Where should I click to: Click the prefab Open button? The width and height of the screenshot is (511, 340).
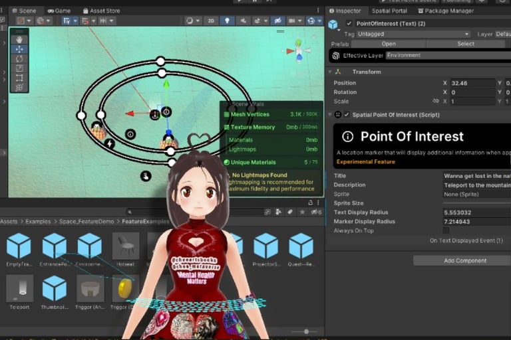(389, 44)
